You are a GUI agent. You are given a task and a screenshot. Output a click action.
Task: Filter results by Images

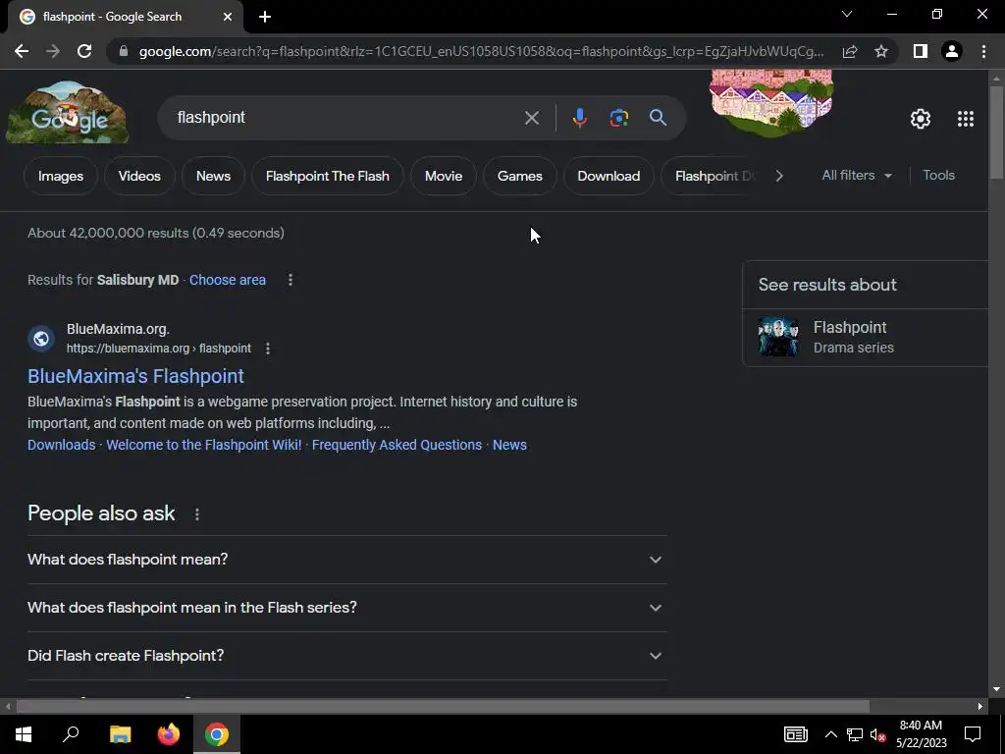click(x=60, y=176)
